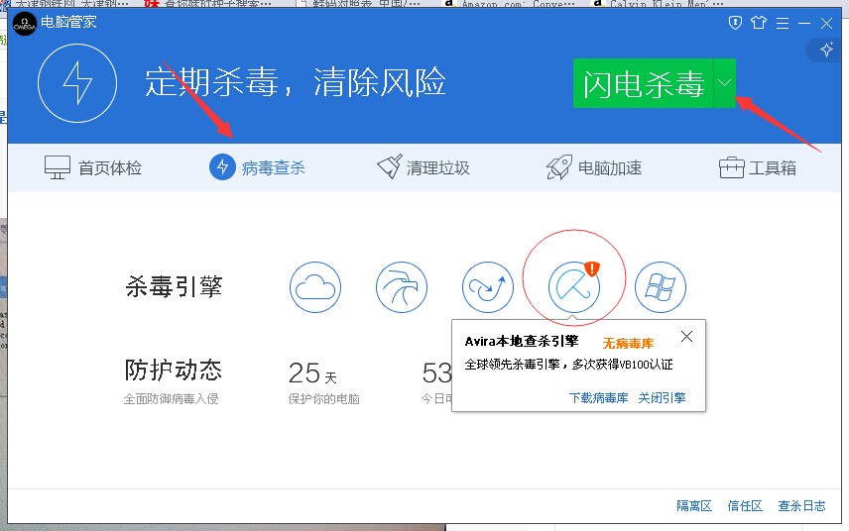849x531 pixels.
Task: Click the 电脑管家 title text
Action: click(x=68, y=22)
